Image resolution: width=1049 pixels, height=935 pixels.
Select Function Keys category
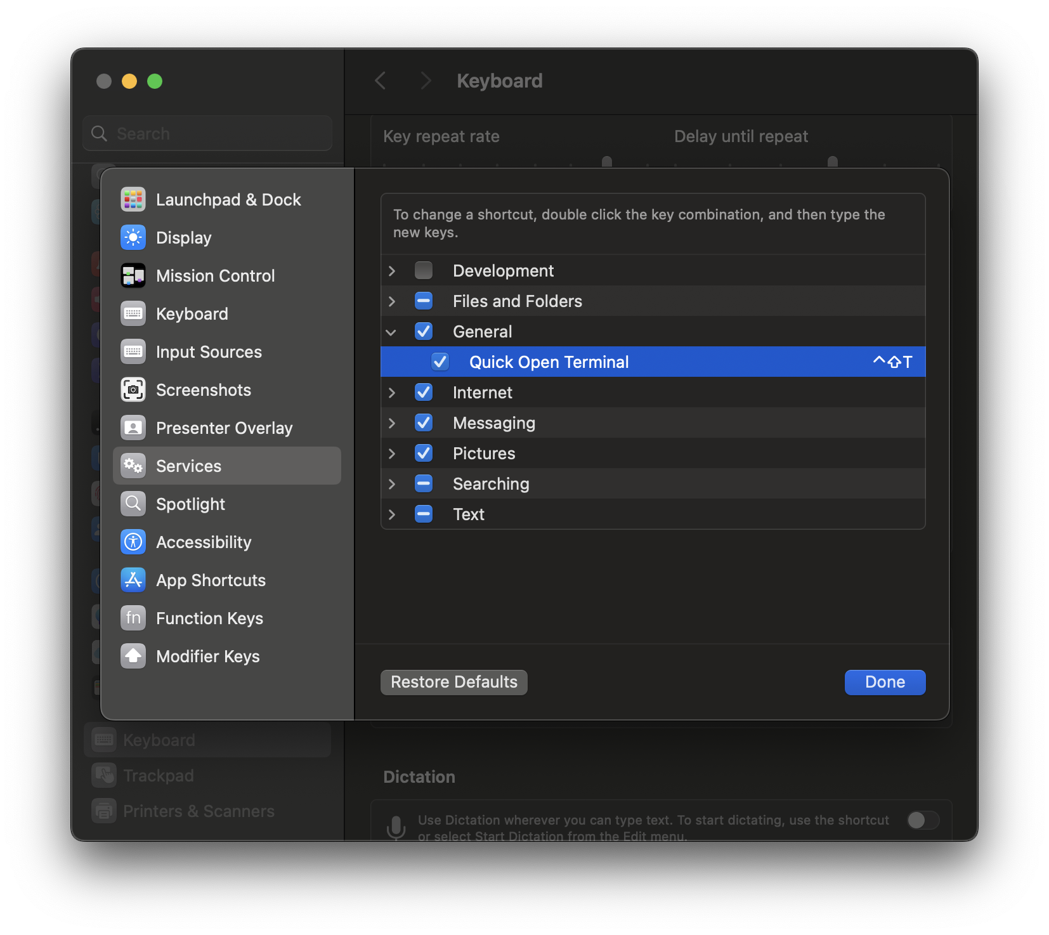click(x=227, y=618)
